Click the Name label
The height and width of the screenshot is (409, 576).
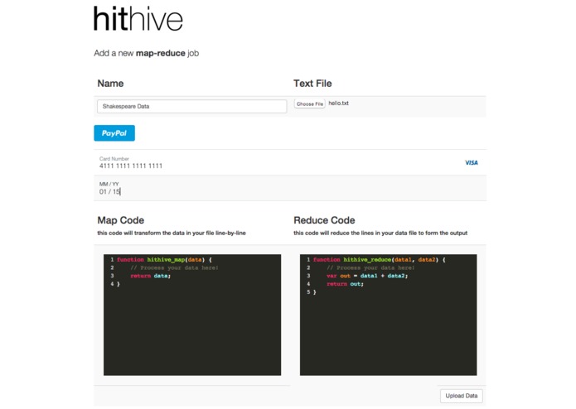110,84
